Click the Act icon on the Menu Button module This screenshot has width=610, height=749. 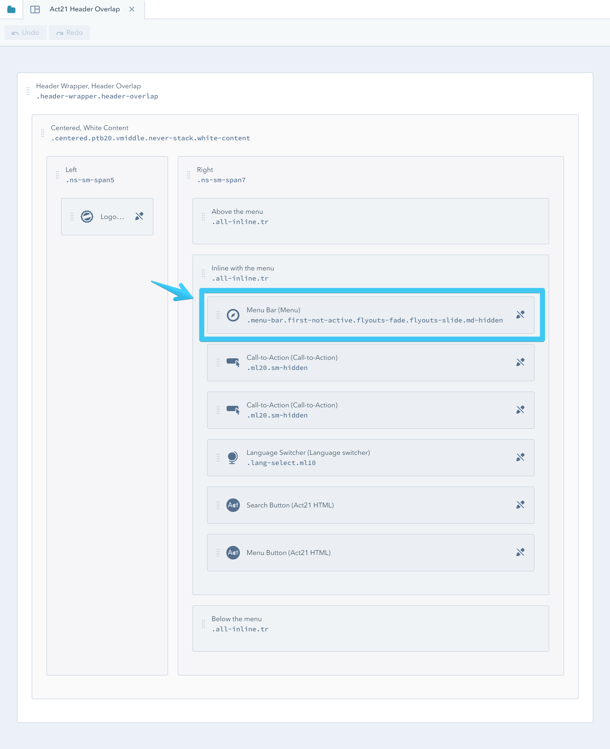click(233, 553)
